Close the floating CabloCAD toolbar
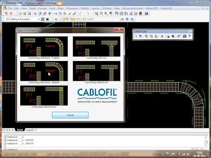 coord(190,31)
